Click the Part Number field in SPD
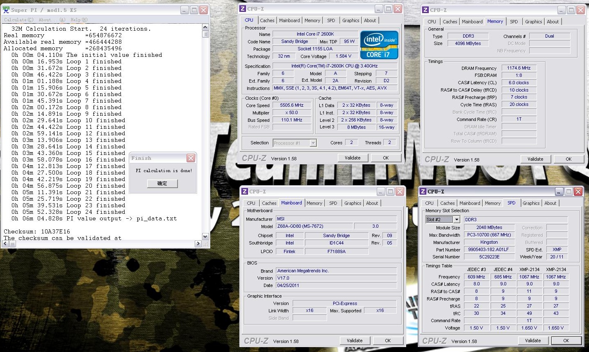The image size is (589, 352). 489,249
